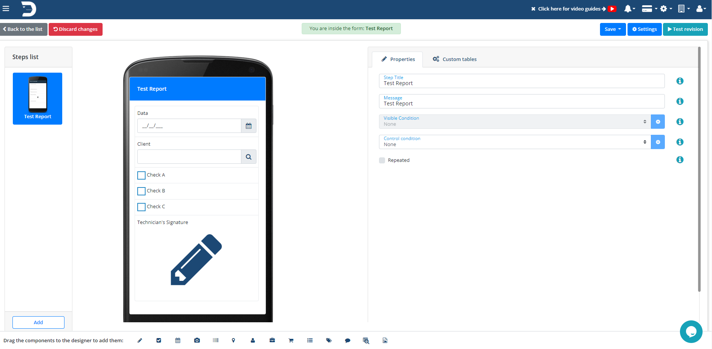Screen dimensions: 712x349
Task: Check the Check B checkbox
Action: pos(141,191)
